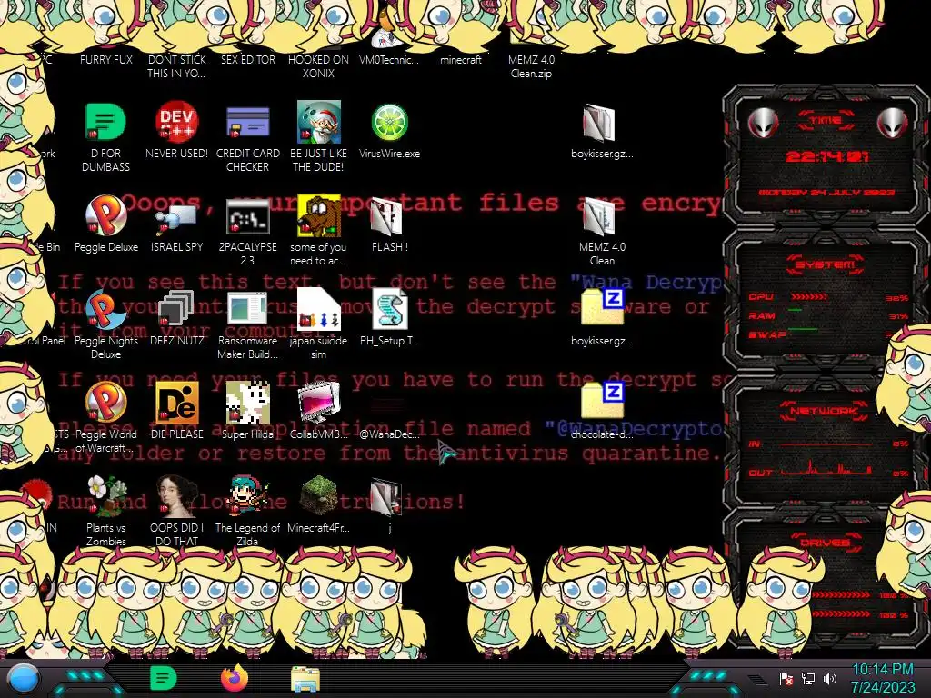Open the ISRAEL SPY shortcut
Screen dimensions: 931x698
177,218
